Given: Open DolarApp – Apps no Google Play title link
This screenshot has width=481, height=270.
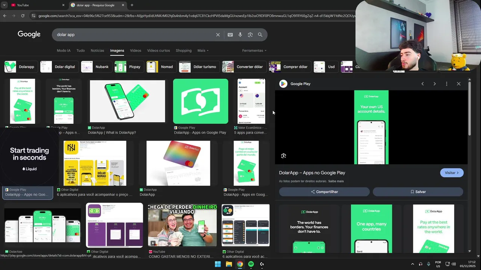Looking at the screenshot, I should click(312, 173).
